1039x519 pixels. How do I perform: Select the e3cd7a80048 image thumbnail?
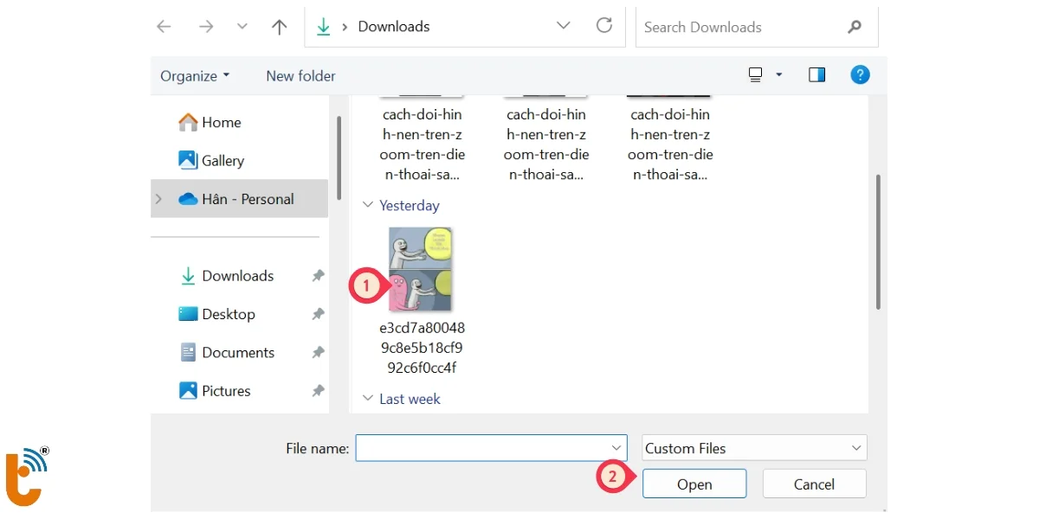pyautogui.click(x=421, y=270)
